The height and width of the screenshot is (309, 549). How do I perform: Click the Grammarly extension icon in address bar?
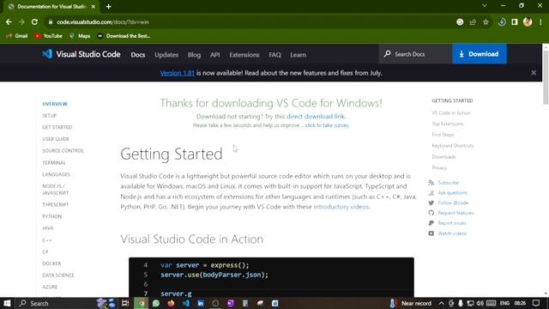pyautogui.click(x=460, y=21)
